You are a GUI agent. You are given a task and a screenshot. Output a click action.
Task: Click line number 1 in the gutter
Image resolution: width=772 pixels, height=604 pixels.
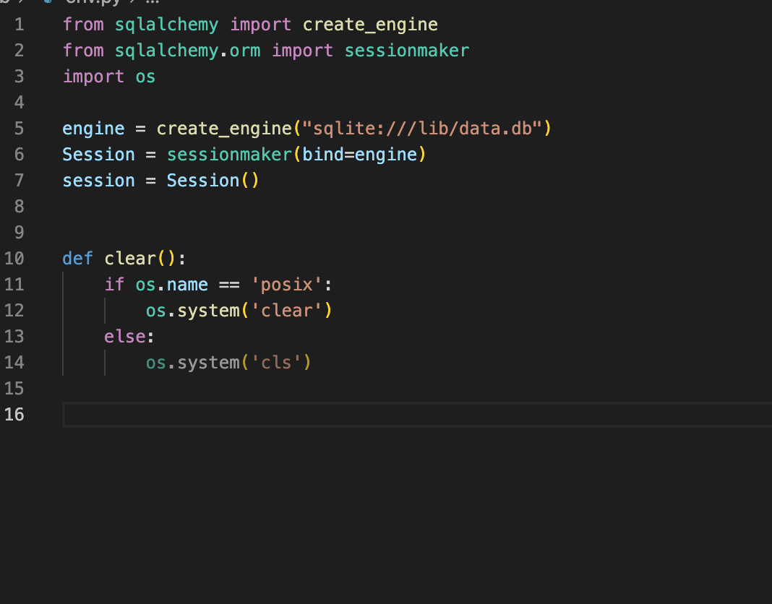(x=20, y=25)
